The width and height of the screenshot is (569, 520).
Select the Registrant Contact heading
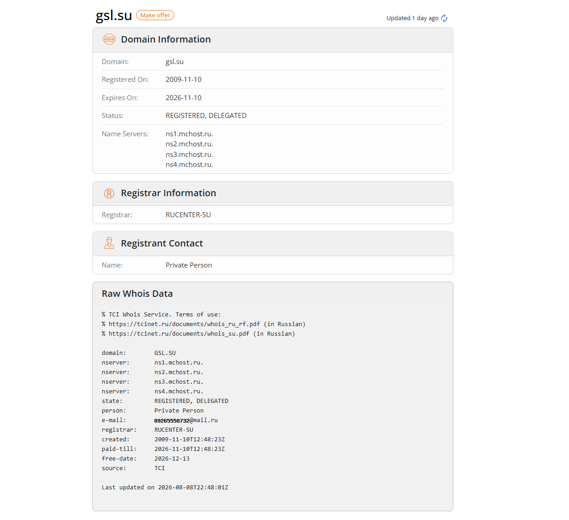162,243
